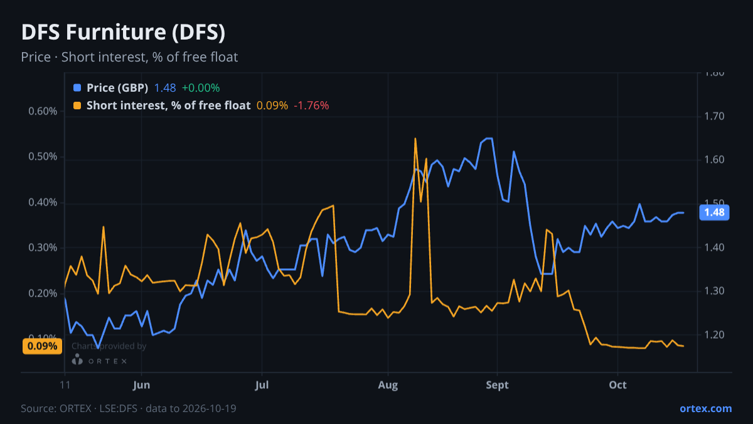753x424 pixels.
Task: Click the blue Price legend square
Action: pos(77,88)
